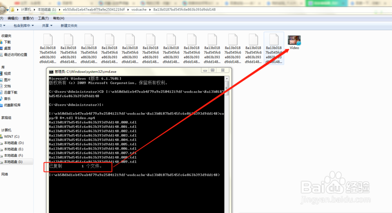Image resolution: width=392 pixels, height=213 pixels.
Task: Select 网络 in the navigation pane
Action: click(4, 174)
